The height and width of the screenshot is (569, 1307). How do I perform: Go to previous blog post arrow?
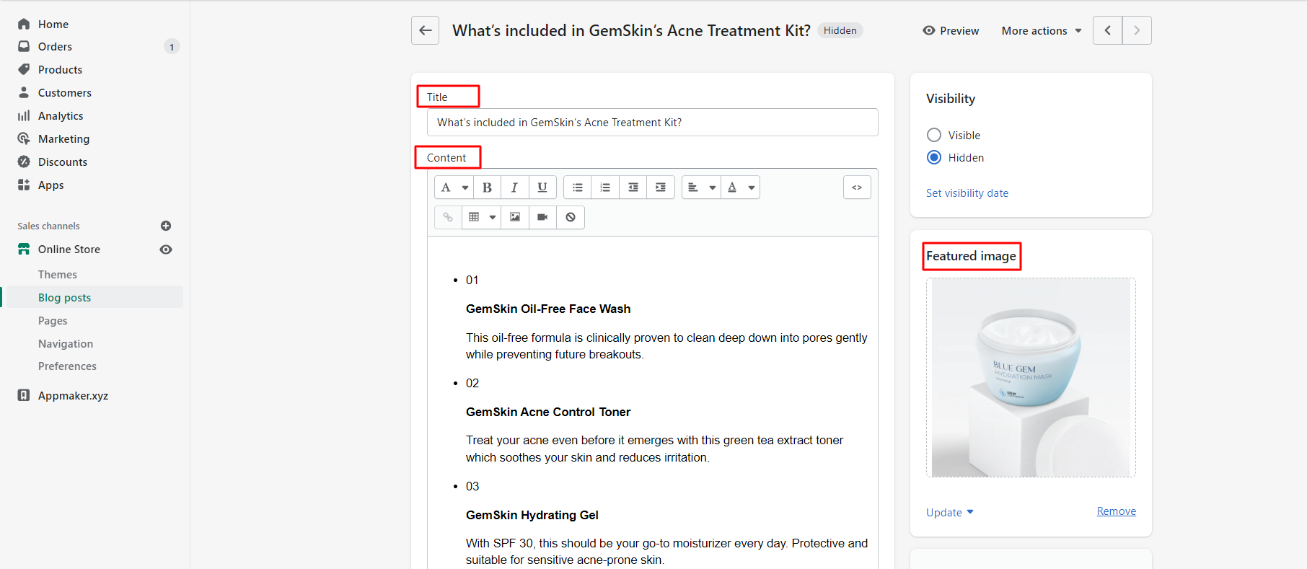point(1107,30)
